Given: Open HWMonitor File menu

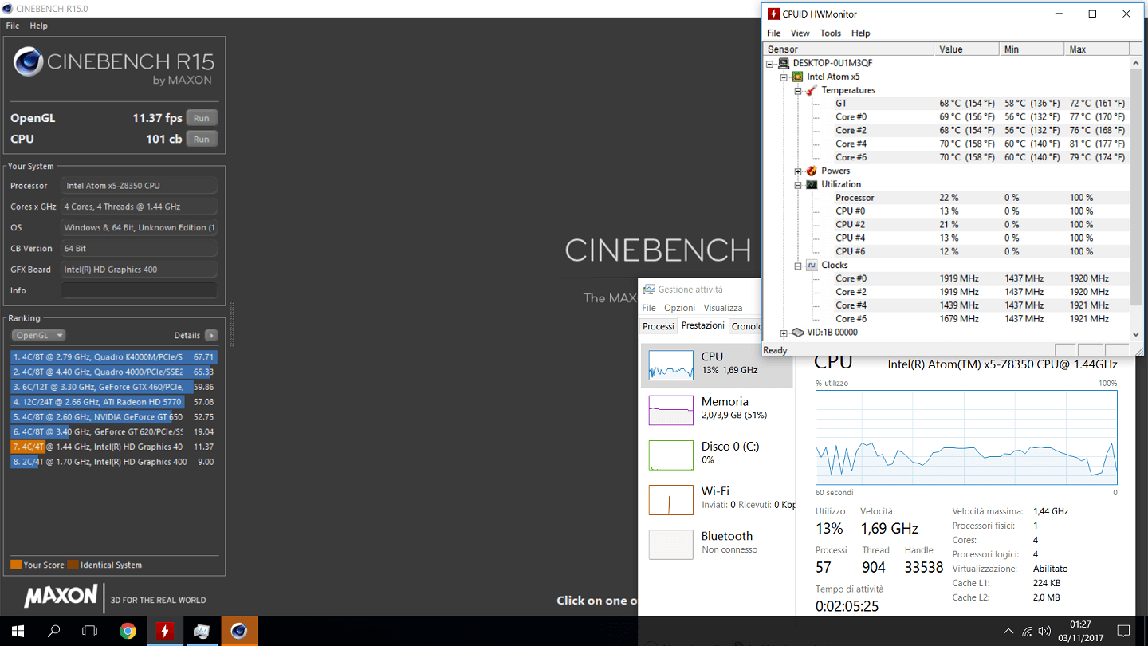Looking at the screenshot, I should [x=774, y=33].
